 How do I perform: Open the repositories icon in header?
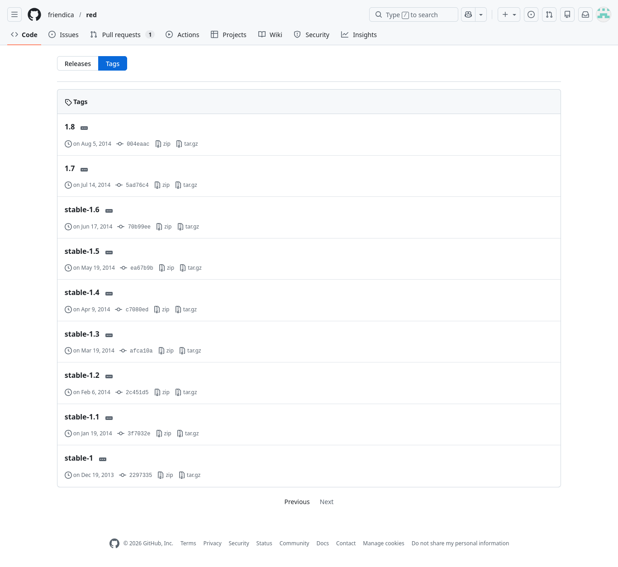pos(567,14)
